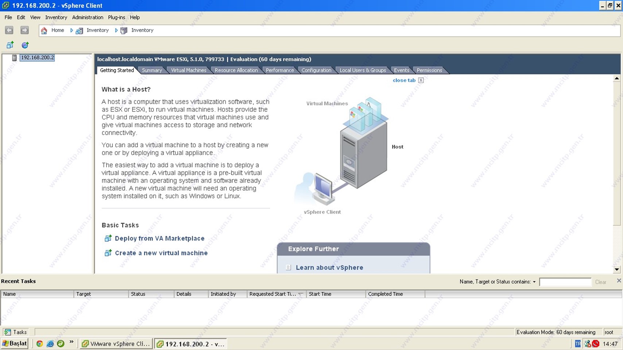The width and height of the screenshot is (623, 350).
Task: Go to Local Users & Groups tab
Action: click(363, 70)
